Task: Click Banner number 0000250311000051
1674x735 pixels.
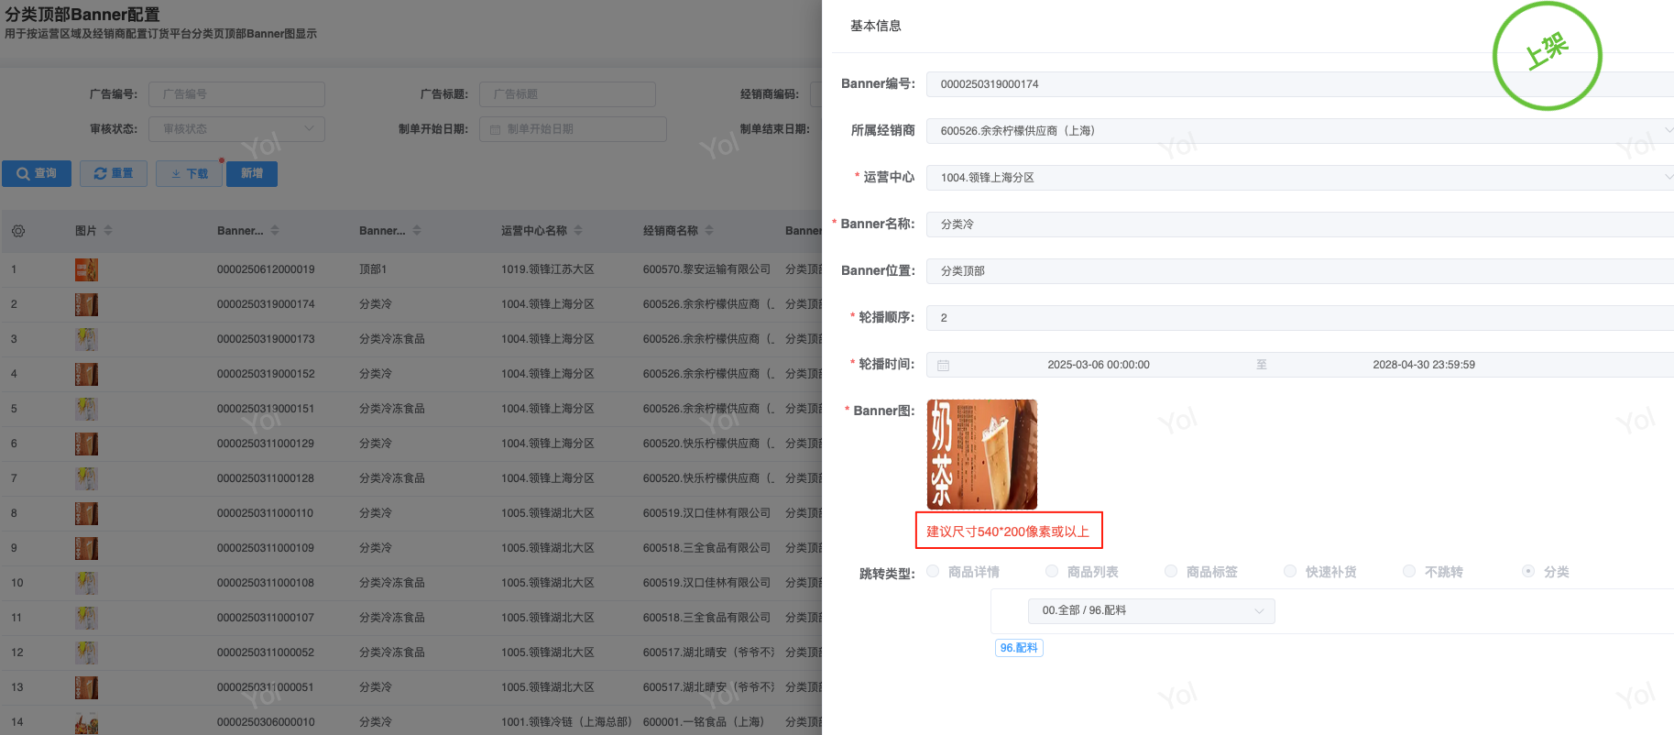Action: click(x=266, y=687)
